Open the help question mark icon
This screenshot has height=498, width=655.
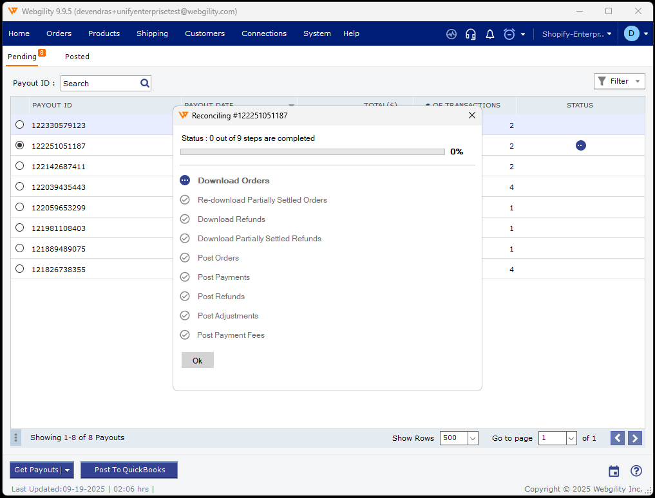[x=636, y=471]
